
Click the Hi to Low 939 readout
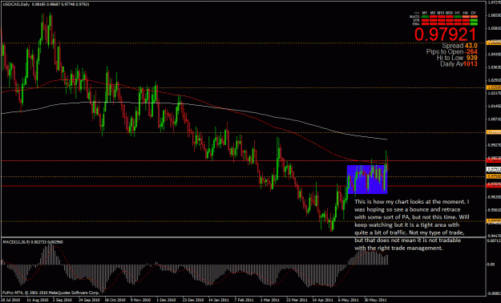457,58
